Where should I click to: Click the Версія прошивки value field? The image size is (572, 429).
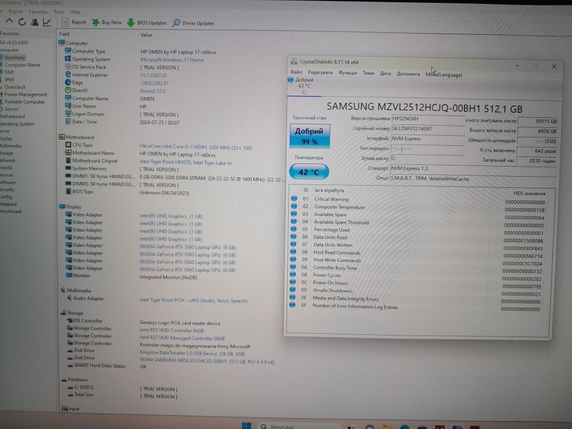coord(428,118)
